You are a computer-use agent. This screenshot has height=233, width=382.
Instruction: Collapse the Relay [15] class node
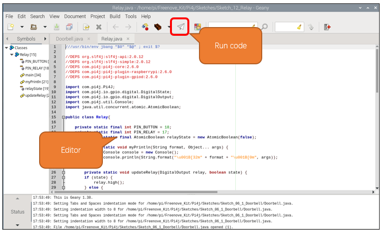pyautogui.click(x=12, y=55)
